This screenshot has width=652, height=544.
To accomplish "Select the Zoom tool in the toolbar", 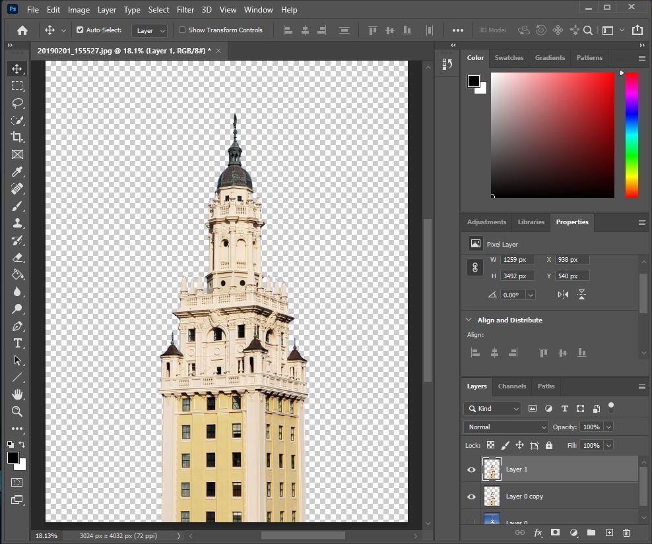I will pos(17,411).
